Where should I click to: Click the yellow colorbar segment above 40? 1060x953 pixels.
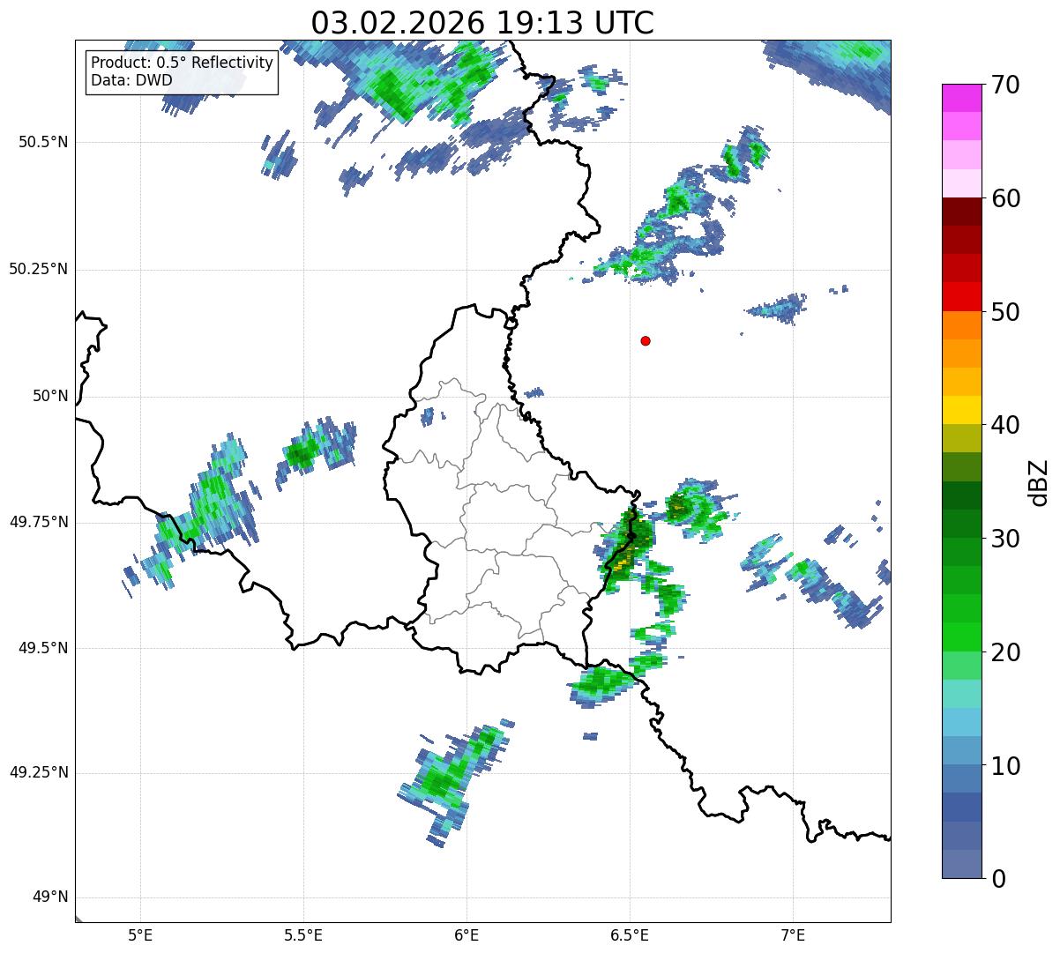click(x=961, y=410)
